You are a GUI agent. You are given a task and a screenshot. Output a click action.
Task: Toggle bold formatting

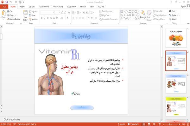click(x=42, y=18)
